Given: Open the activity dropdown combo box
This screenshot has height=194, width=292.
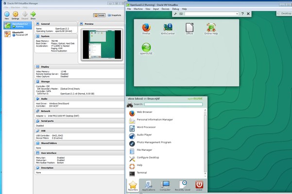Looking at the screenshot, I should [212, 14].
